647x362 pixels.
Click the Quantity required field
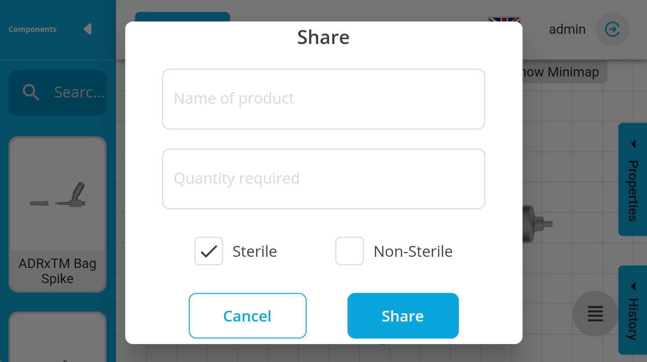point(323,179)
